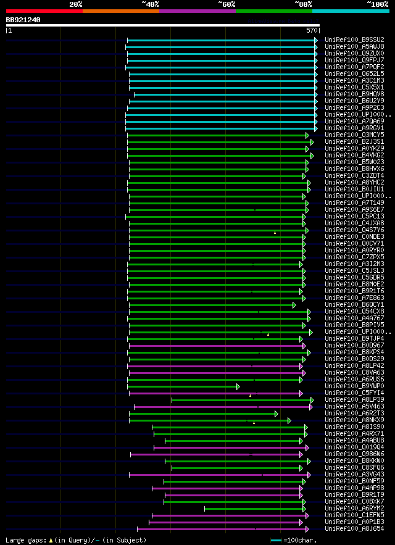This screenshot has height=545, width=395.
Task: Select the UniRef100_A8J654 label
Action: tap(354, 529)
